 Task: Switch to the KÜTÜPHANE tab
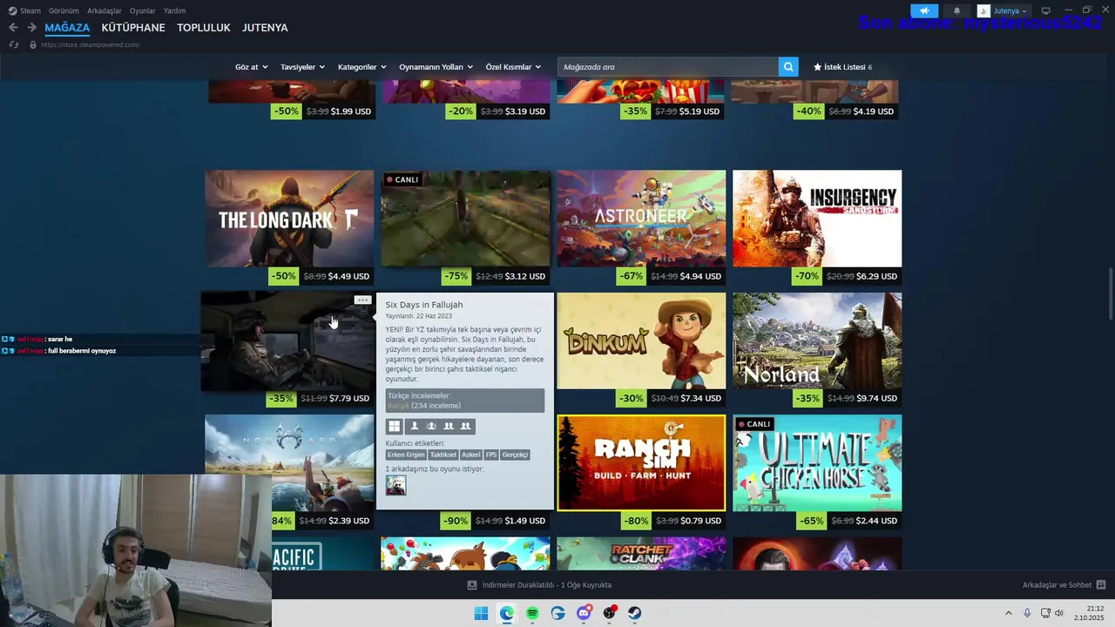click(x=133, y=28)
